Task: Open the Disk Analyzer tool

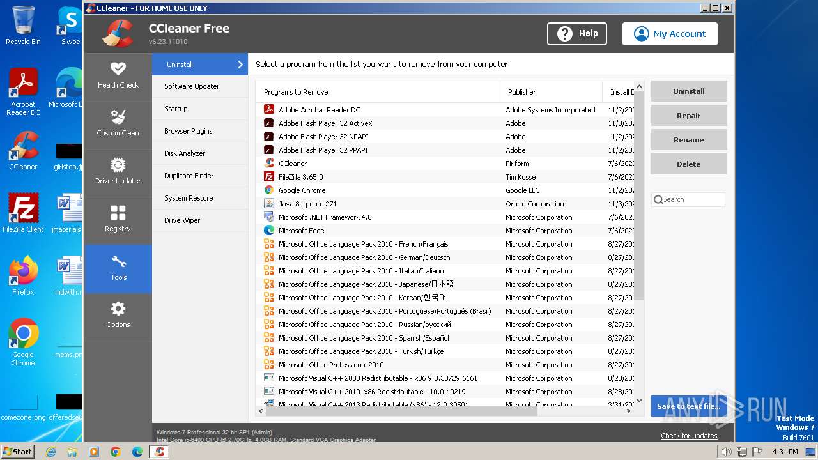Action: pyautogui.click(x=200, y=153)
